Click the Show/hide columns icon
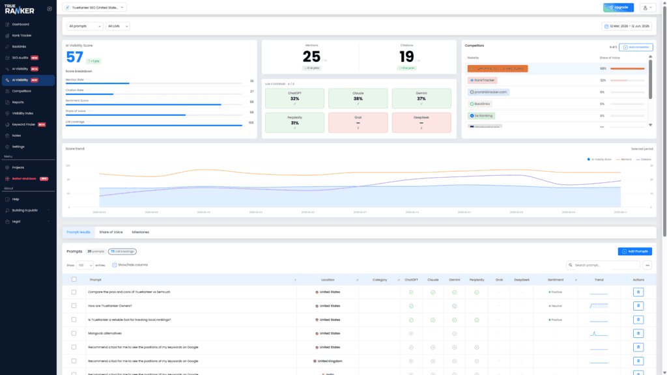This screenshot has height=375, width=667. point(115,265)
